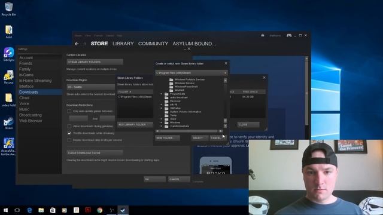Select Interface in Settings sidebar
The width and height of the screenshot is (383, 215).
(x=26, y=86)
